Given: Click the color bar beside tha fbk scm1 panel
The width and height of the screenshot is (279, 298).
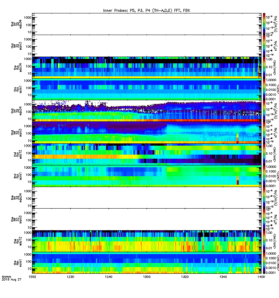Looking at the screenshot, I should point(264,89).
